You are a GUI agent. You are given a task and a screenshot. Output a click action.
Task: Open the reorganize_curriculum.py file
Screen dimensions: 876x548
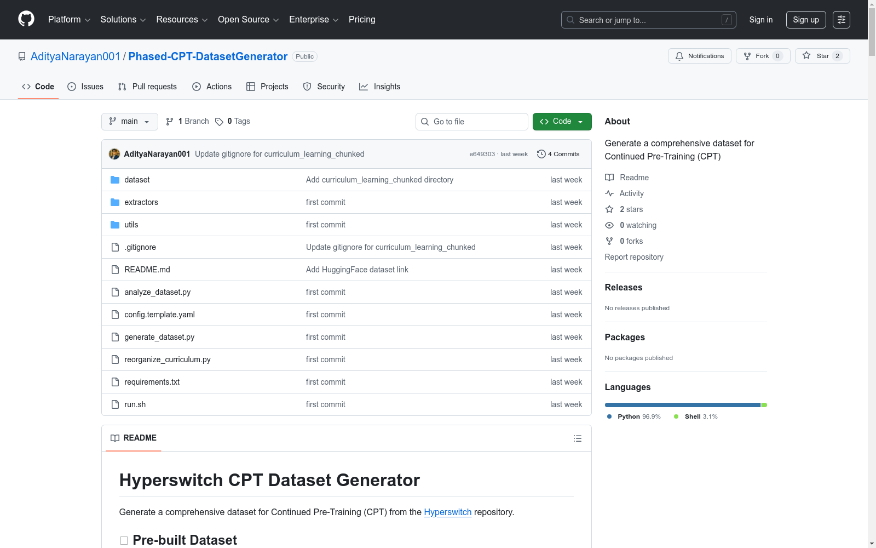point(168,359)
